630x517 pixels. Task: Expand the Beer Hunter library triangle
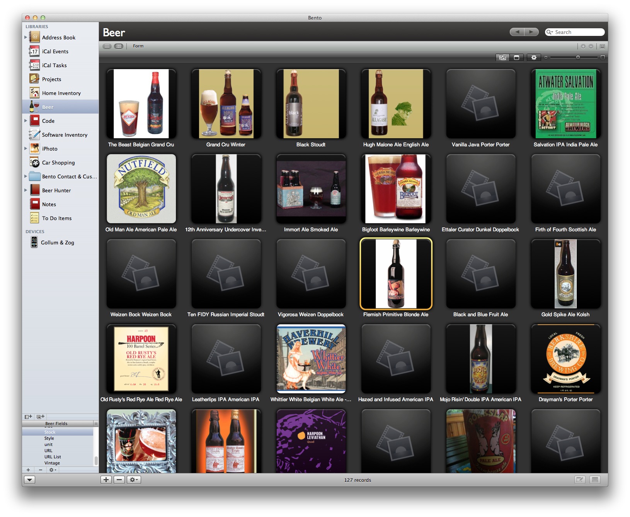26,190
